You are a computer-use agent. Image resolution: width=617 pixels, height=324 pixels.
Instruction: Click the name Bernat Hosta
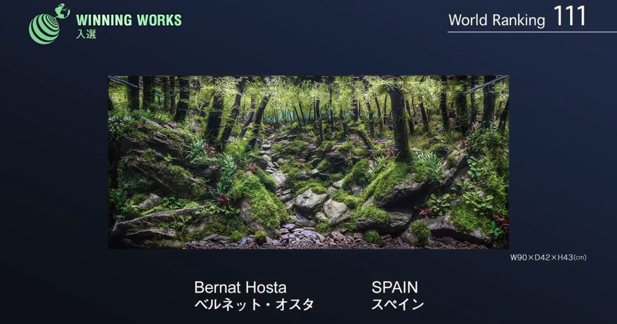[240, 287]
